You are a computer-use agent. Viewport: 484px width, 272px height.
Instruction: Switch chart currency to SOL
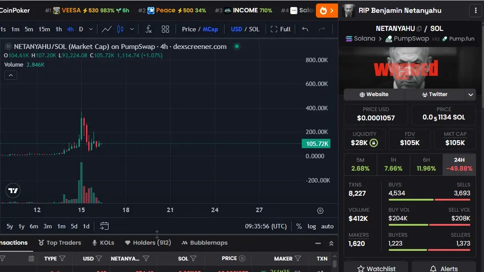254,29
